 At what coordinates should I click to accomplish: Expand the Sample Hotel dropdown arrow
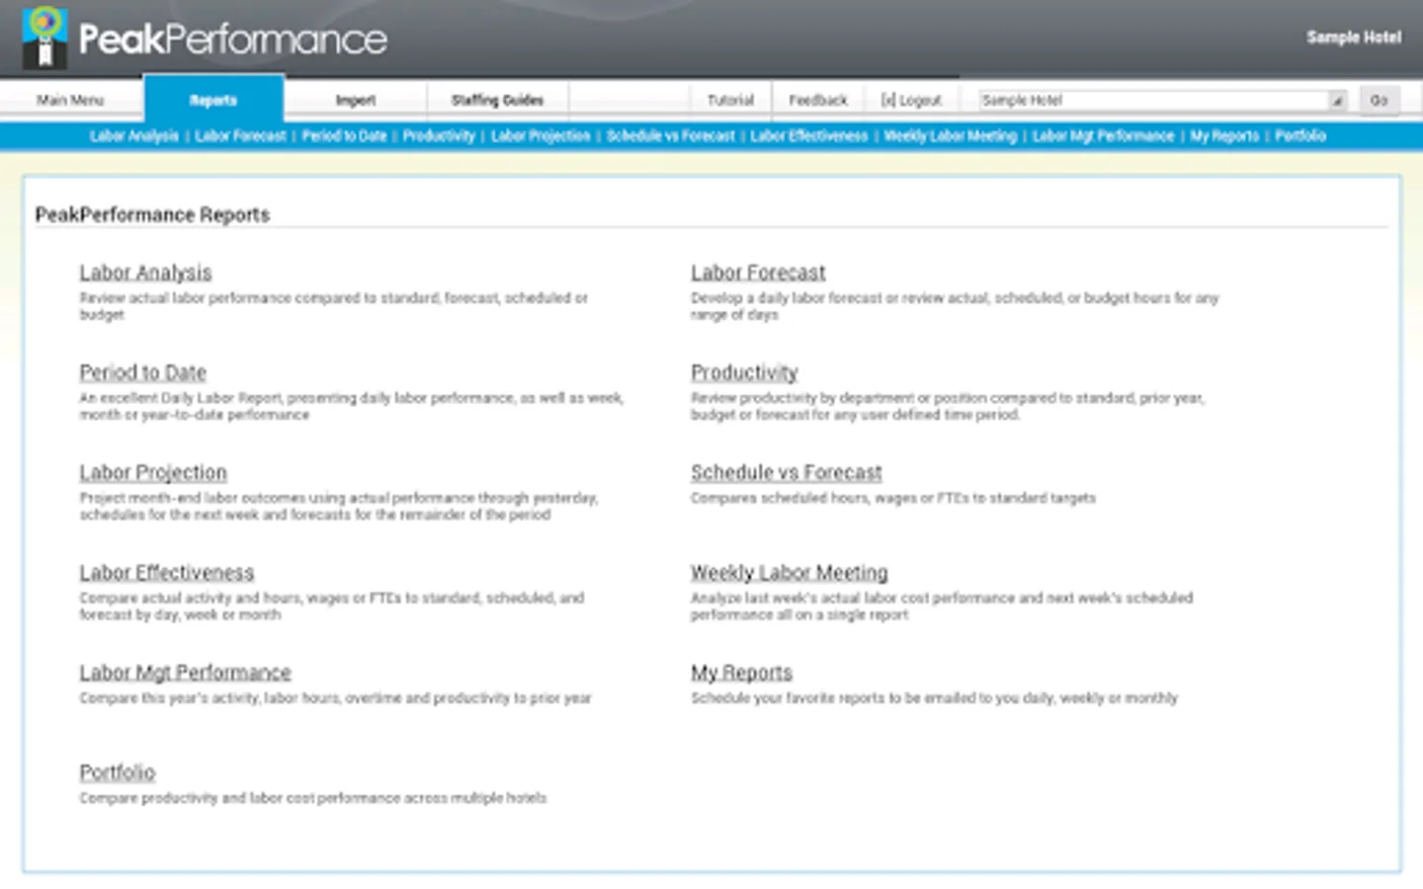(1337, 100)
